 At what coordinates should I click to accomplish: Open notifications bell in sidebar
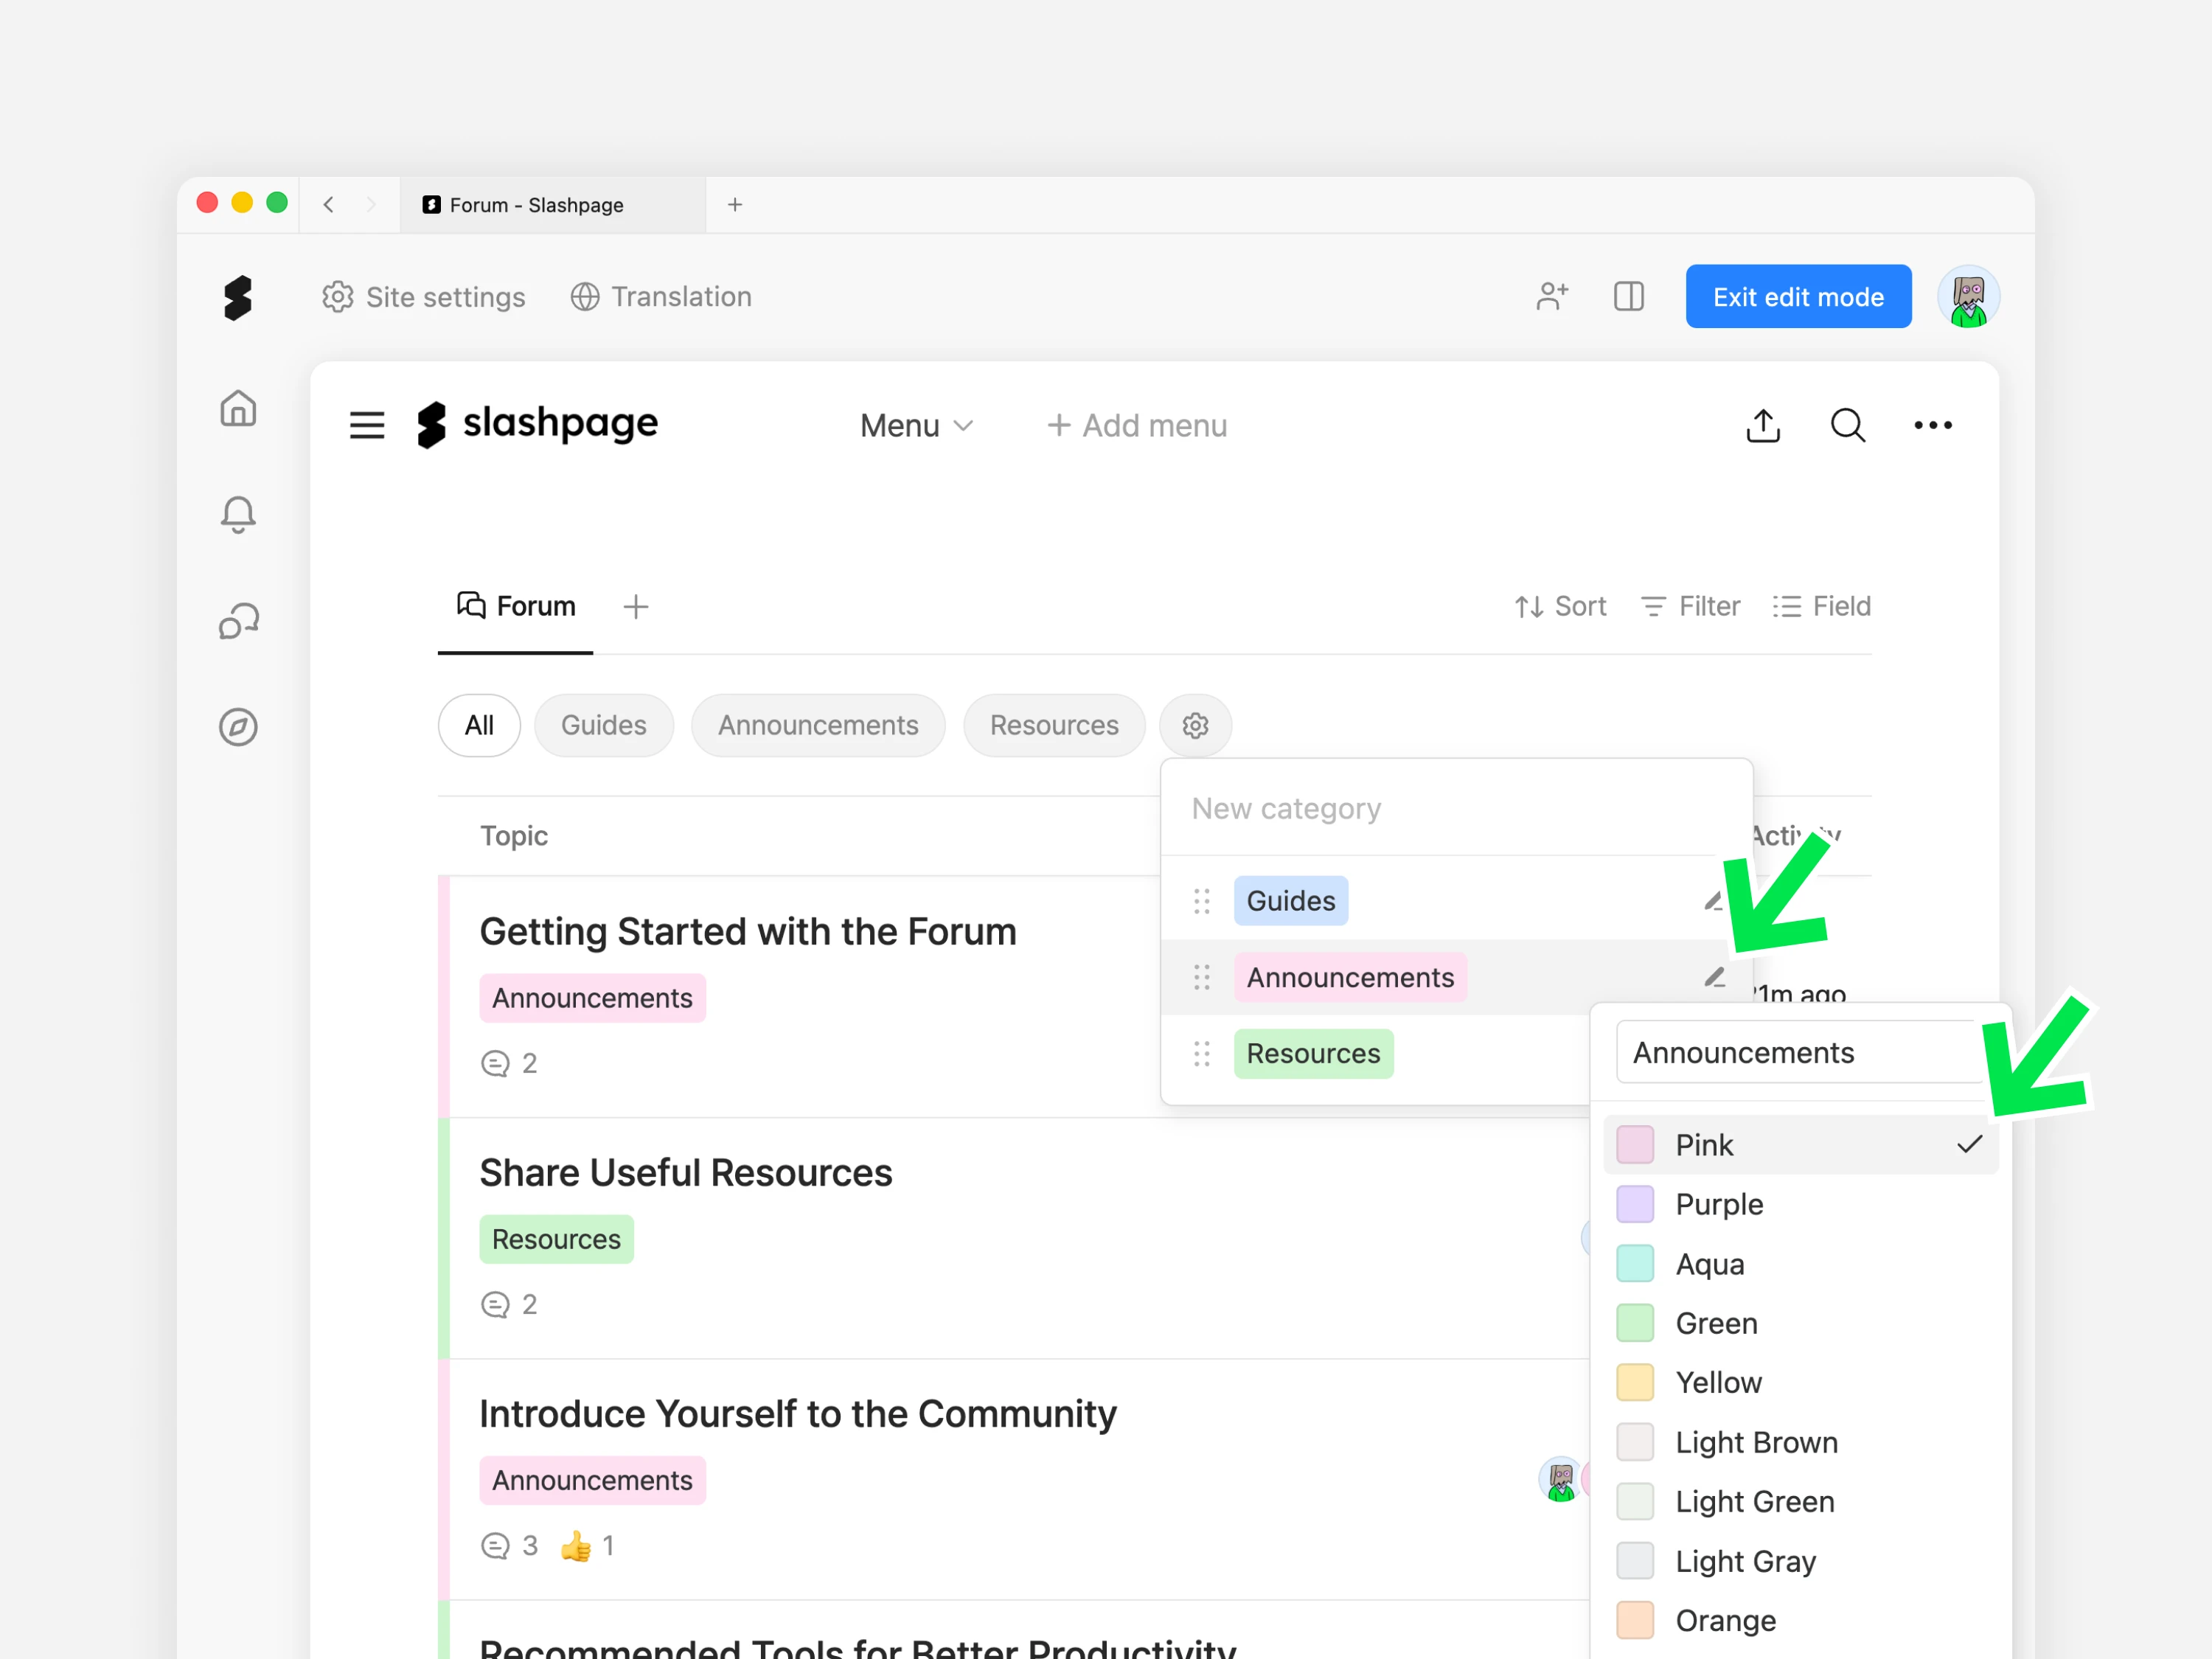[x=238, y=514]
